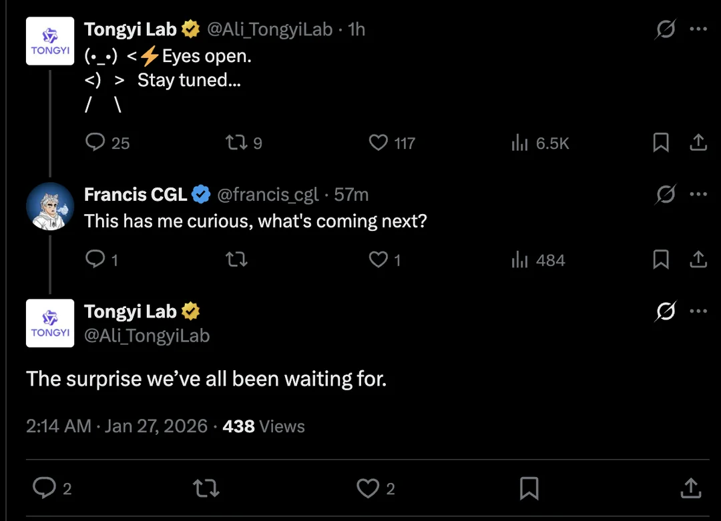Open Francis CGL's profile avatar
This screenshot has height=521, width=721.
point(50,205)
